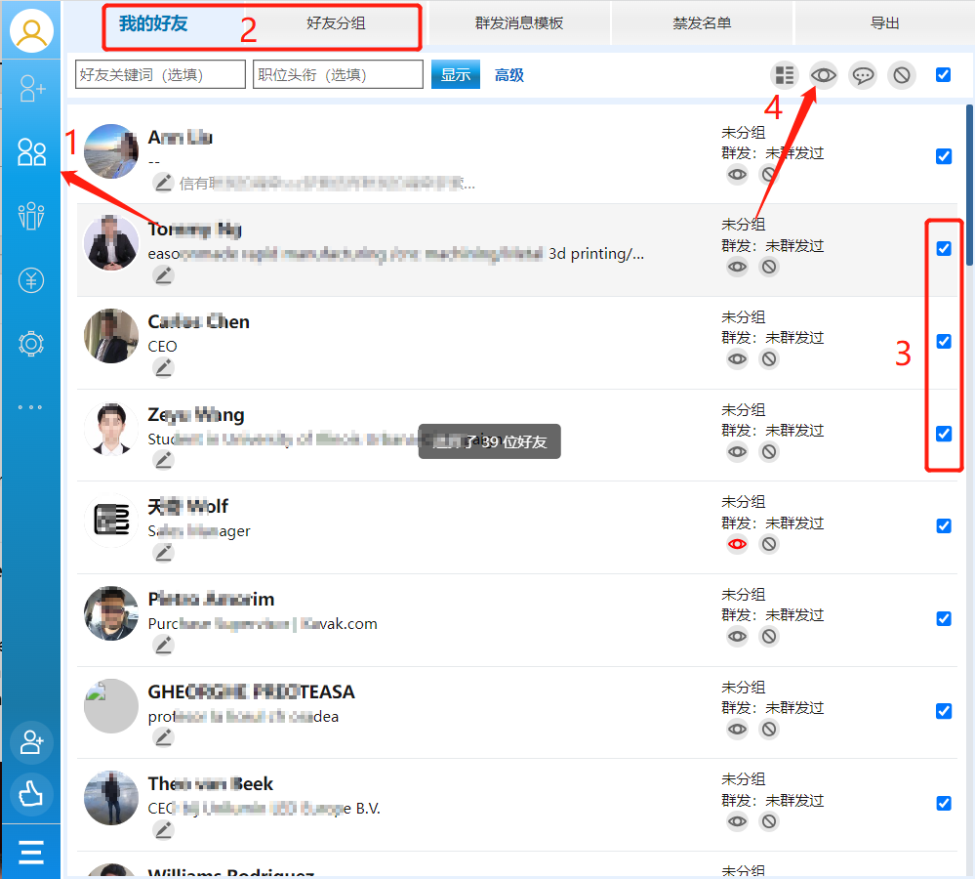Click the ban icon in top toolbar
The height and width of the screenshot is (879, 975).
pos(902,75)
